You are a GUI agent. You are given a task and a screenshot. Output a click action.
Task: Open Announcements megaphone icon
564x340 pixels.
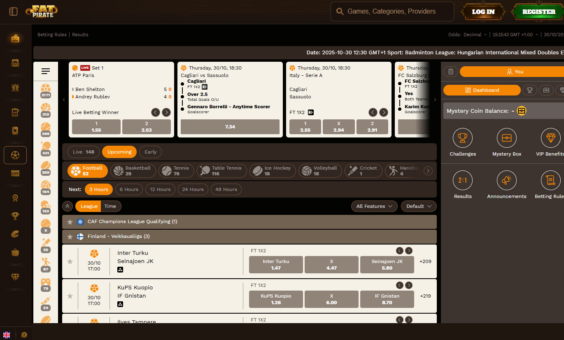point(506,180)
